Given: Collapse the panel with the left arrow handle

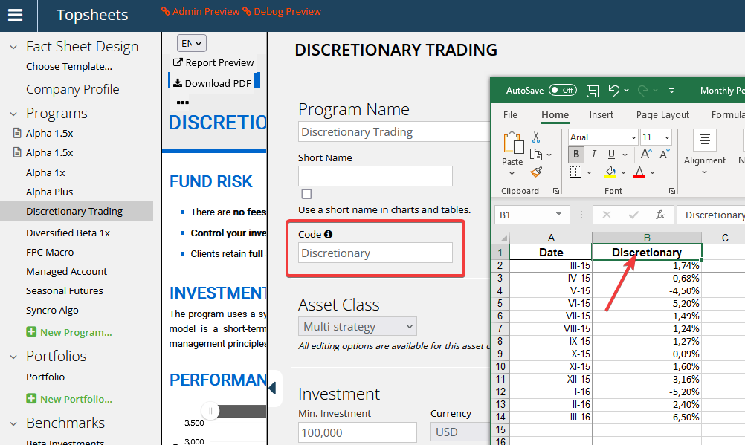Looking at the screenshot, I should [x=273, y=388].
